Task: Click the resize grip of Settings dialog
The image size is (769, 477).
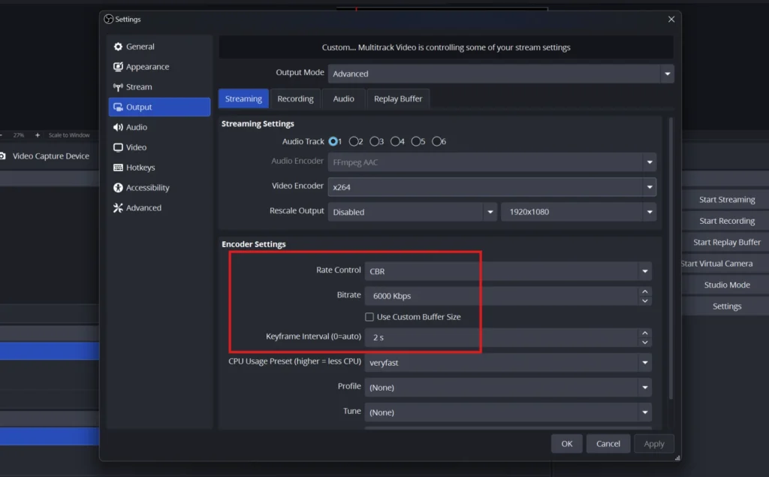Action: (x=677, y=457)
